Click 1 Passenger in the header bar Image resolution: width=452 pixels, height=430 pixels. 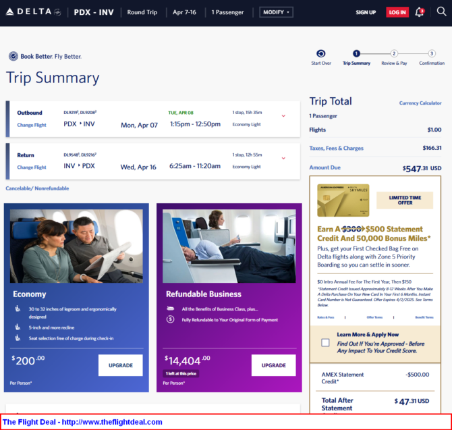pos(227,12)
